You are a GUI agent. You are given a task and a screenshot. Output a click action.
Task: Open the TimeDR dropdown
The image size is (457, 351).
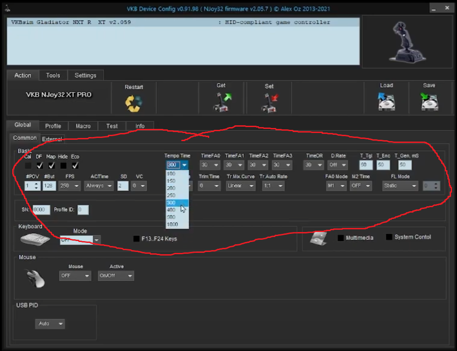coord(313,165)
